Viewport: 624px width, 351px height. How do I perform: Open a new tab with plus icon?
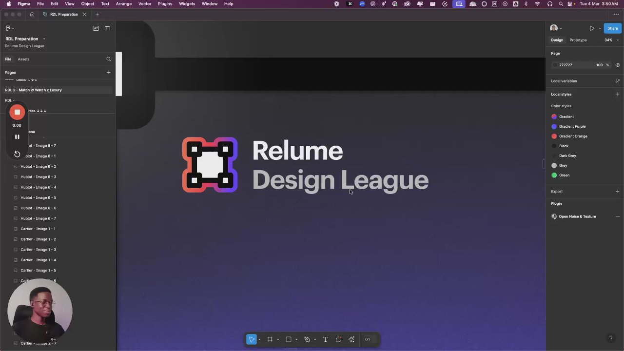click(x=97, y=14)
